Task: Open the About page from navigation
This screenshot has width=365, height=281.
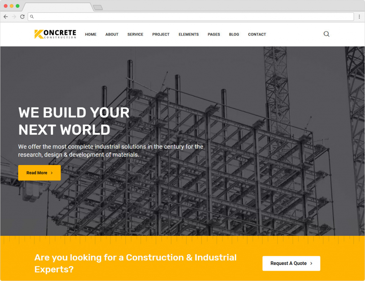Action: pos(112,35)
